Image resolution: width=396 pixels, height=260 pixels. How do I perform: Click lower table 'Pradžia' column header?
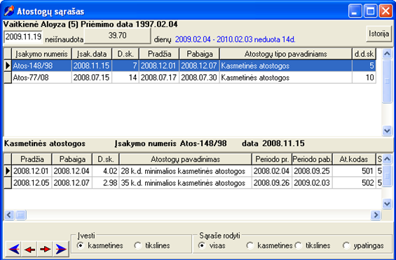click(32, 159)
